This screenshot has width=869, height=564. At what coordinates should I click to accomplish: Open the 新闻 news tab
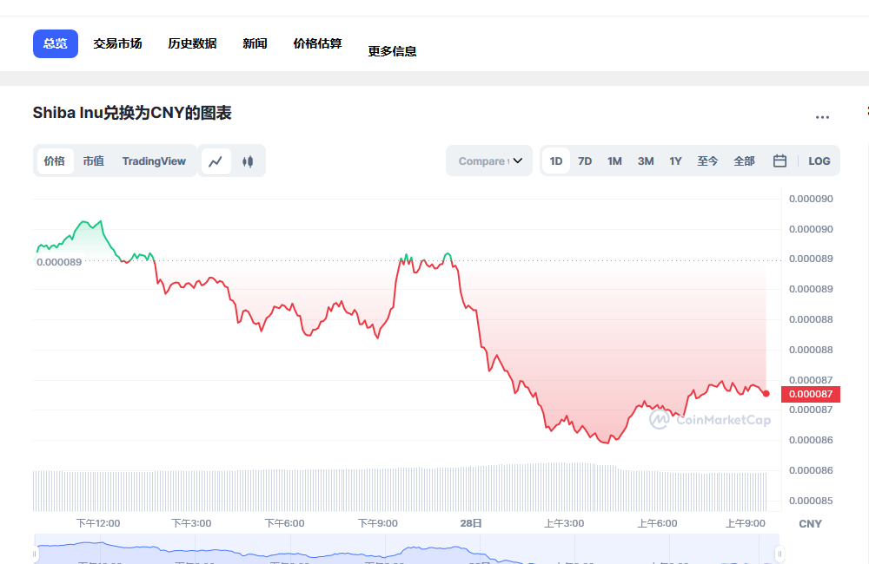[x=255, y=43]
